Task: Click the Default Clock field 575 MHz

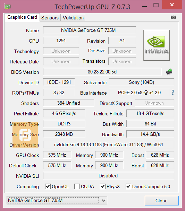Action: 57,165
